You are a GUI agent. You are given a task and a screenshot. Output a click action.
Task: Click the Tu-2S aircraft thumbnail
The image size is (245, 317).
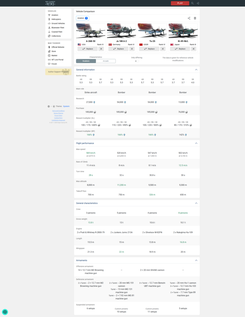tap(152, 31)
